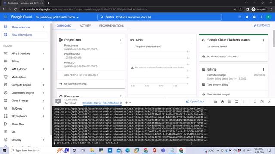Viewport: 275px width, 154px height.
Task: Switch to the Dashboard tab
Action: click(x=64, y=26)
